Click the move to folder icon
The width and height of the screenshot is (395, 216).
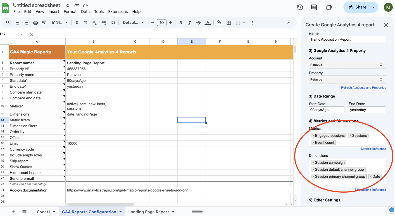pos(77,5)
